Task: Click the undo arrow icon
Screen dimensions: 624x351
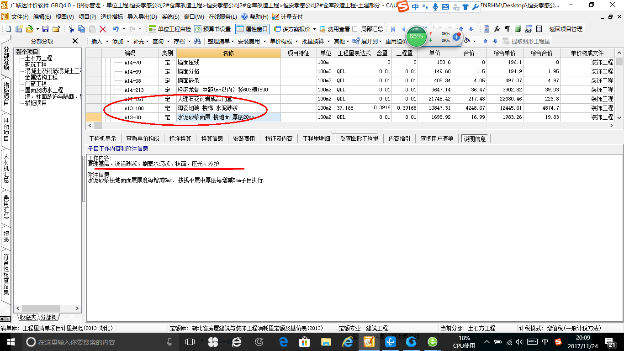Action: click(x=116, y=29)
